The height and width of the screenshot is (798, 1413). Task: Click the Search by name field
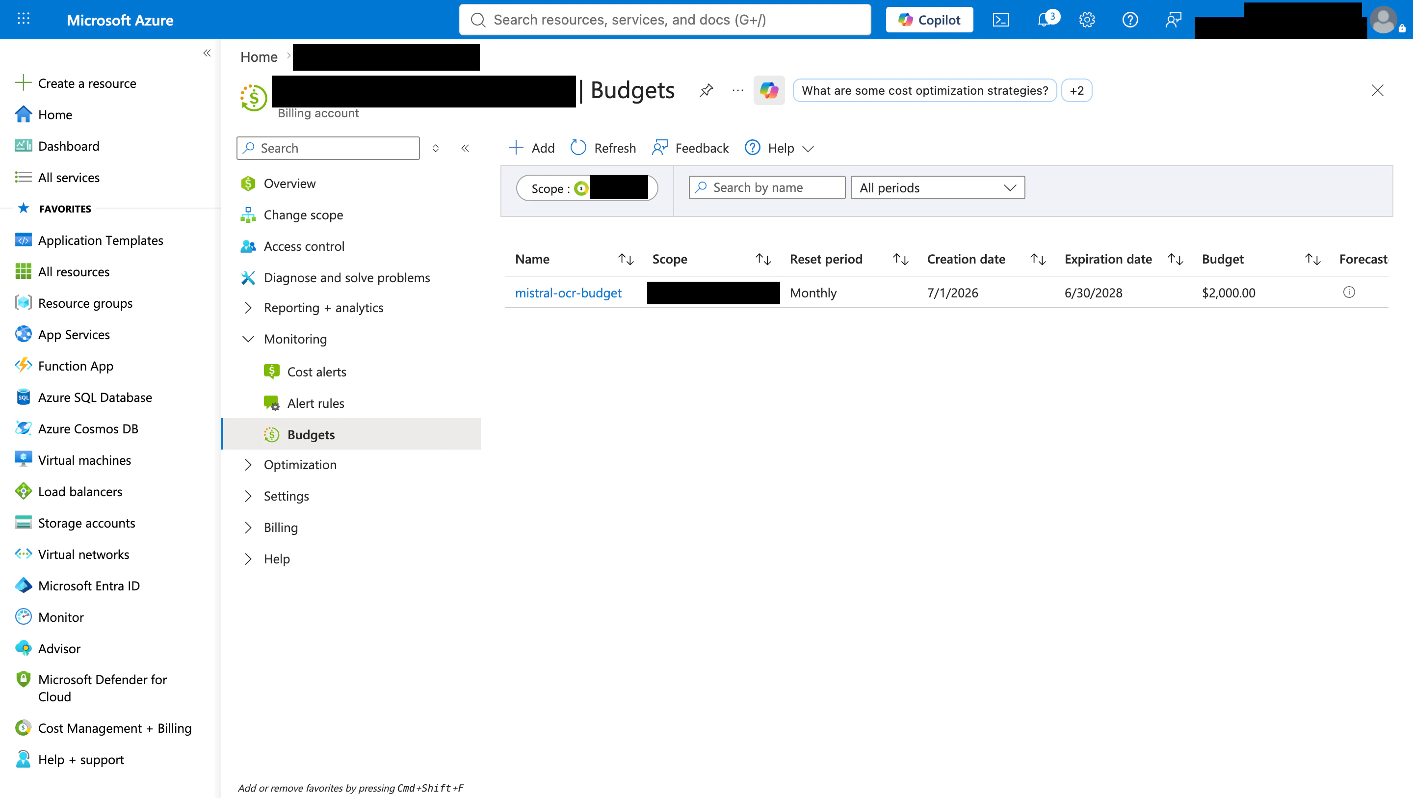point(767,187)
